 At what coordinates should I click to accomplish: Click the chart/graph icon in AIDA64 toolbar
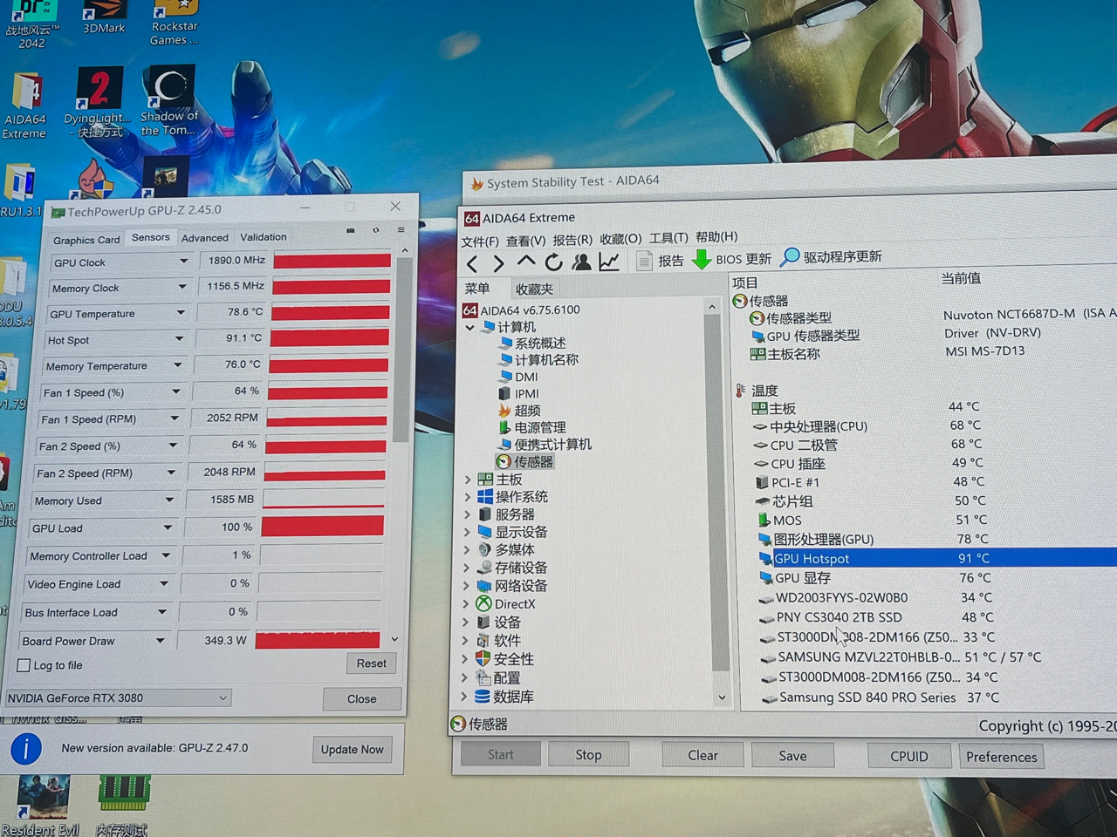coord(609,262)
